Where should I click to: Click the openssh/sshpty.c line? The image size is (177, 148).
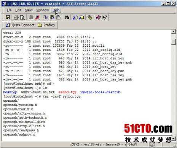pos(19,135)
